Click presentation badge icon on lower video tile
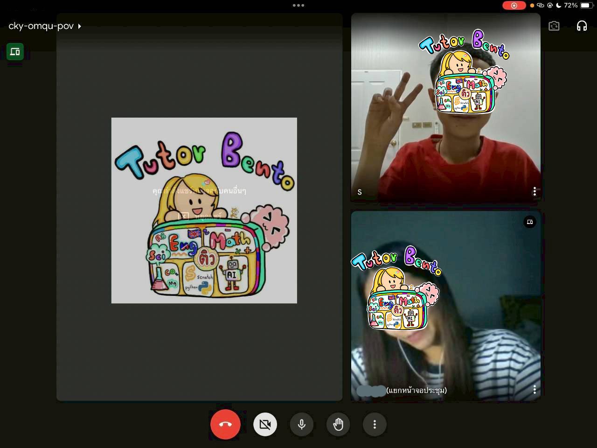The image size is (597, 448). click(530, 222)
